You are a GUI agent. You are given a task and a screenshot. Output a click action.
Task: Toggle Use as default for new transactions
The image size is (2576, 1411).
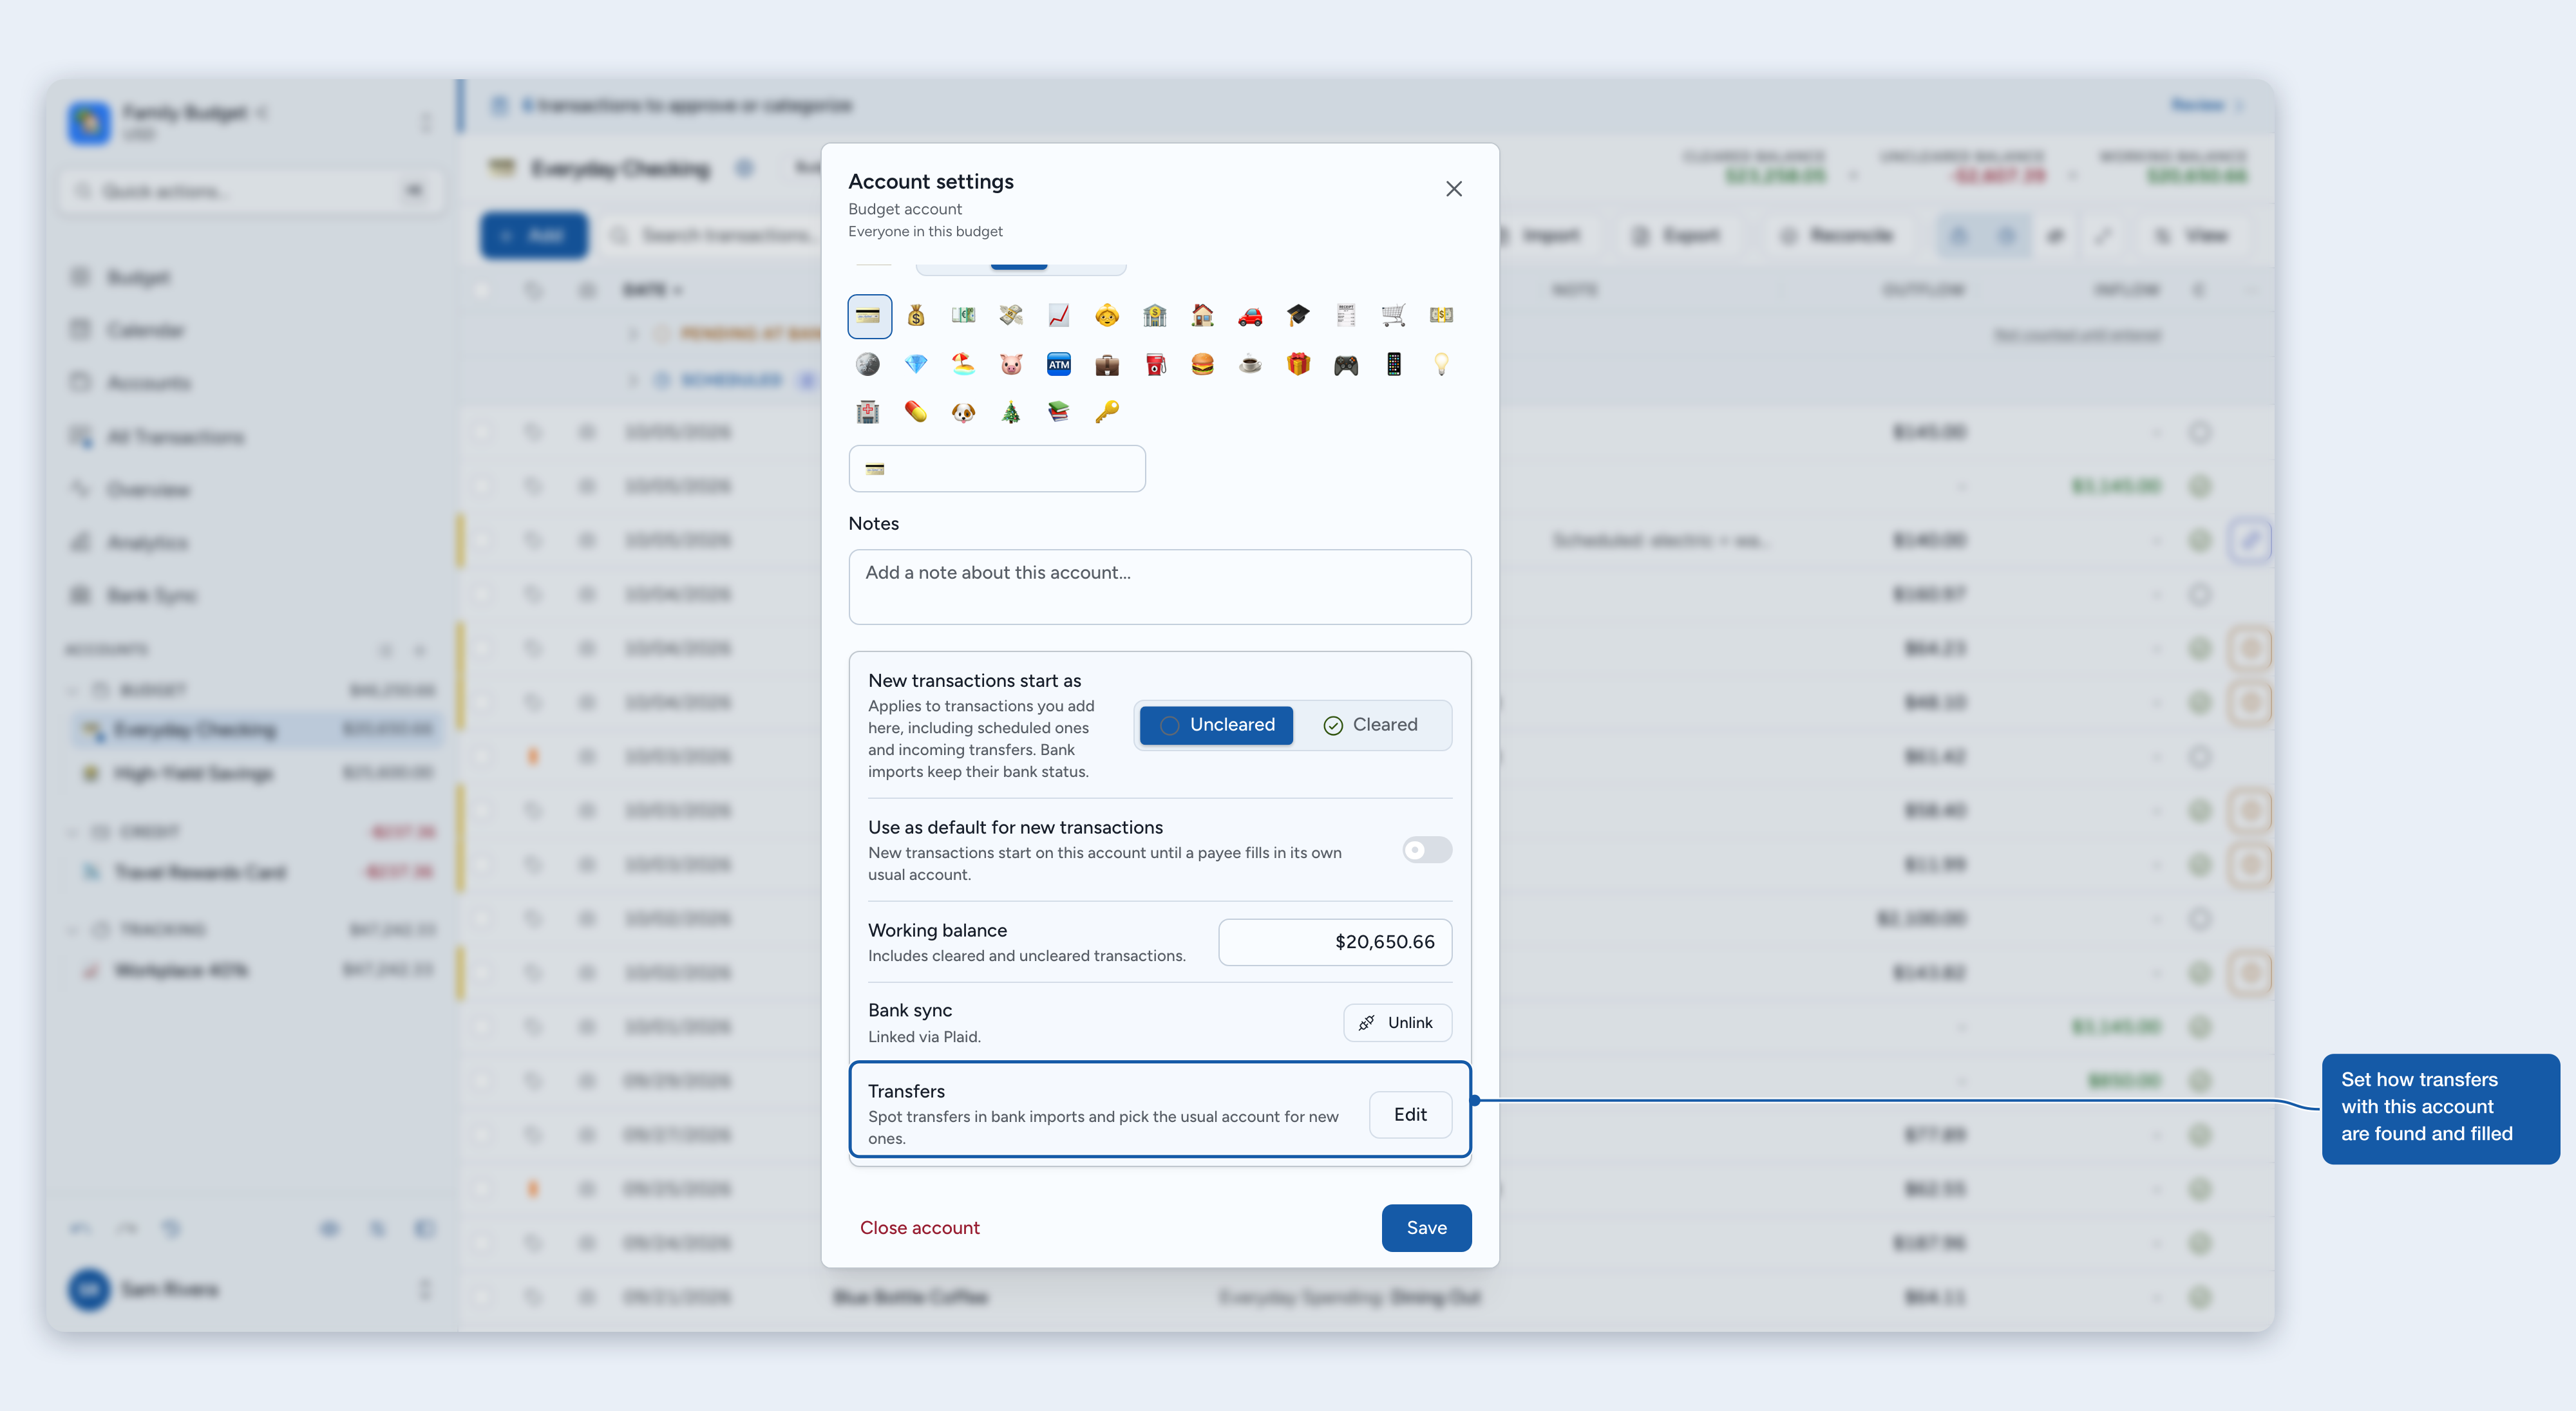[1427, 850]
